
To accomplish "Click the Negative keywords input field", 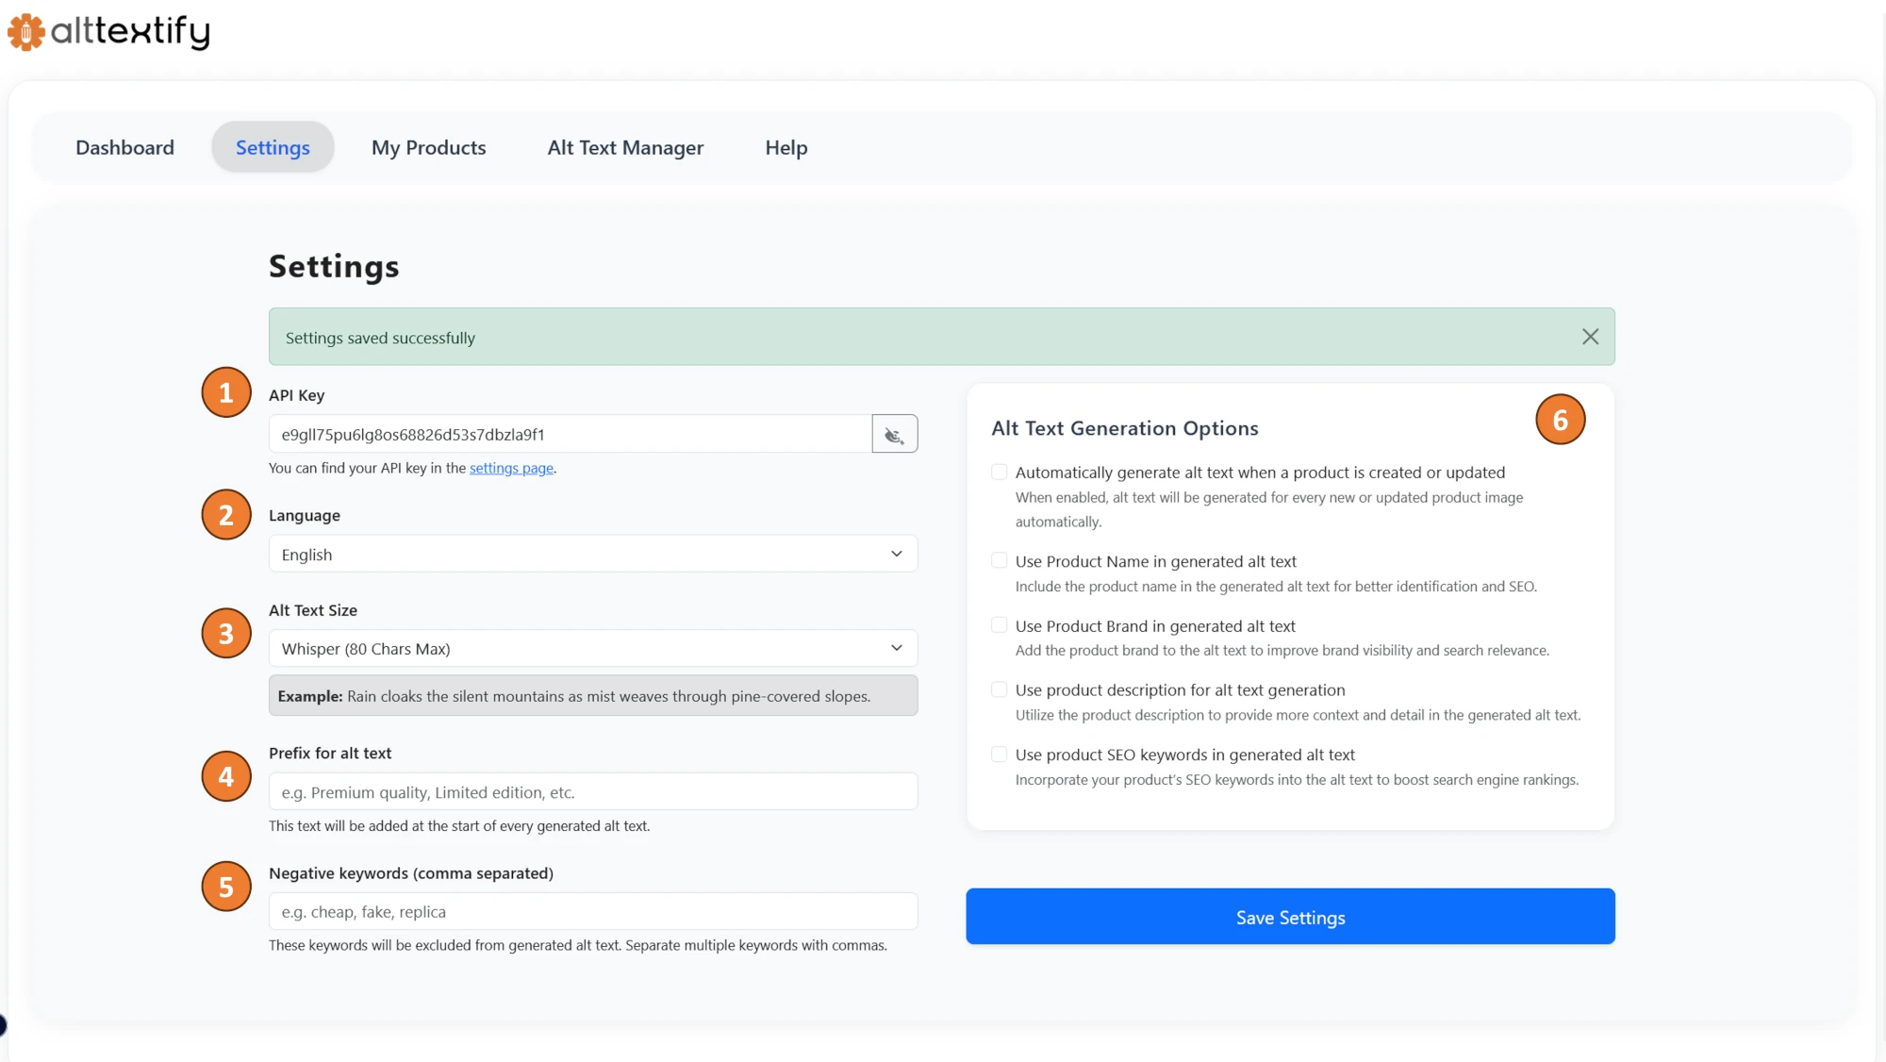I will click(x=592, y=911).
